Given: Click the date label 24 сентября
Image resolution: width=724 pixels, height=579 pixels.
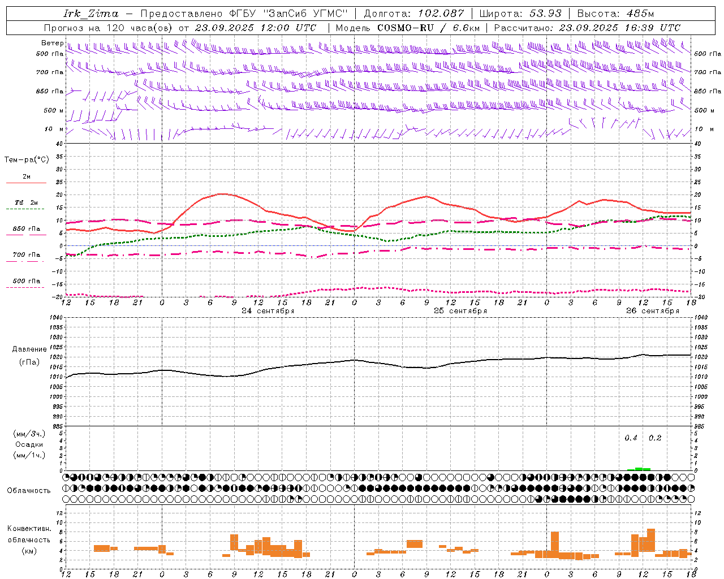Looking at the screenshot, I should [268, 311].
